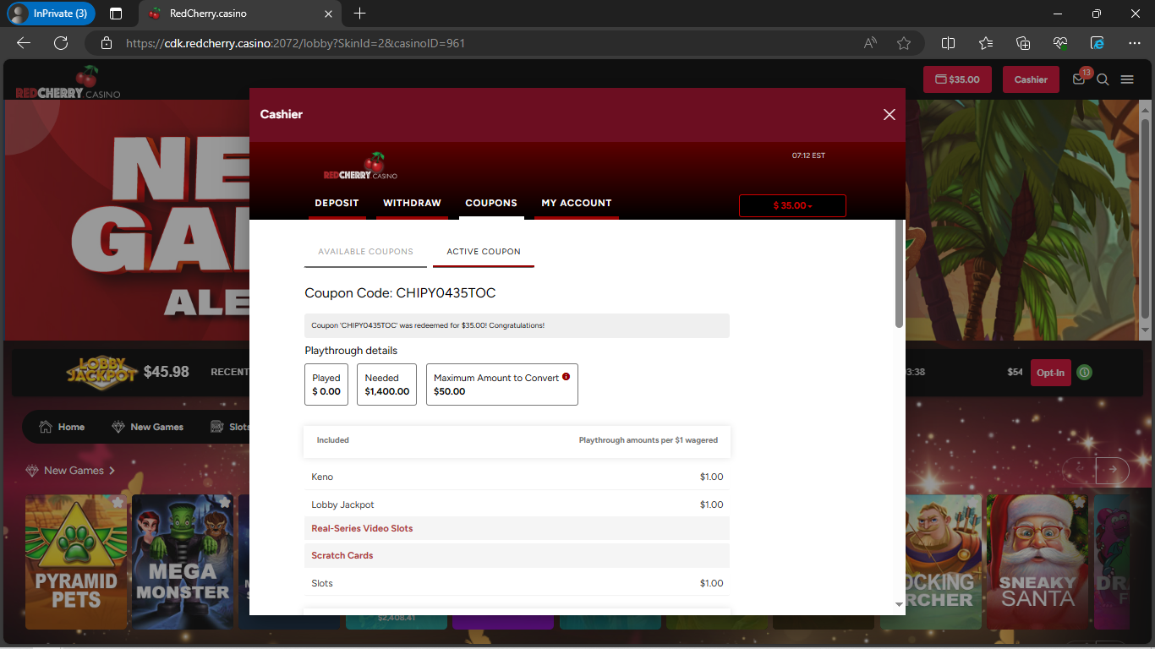Viewport: 1155px width, 649px height.
Task: Click the Lobby Jackpot badge icon
Action: [101, 372]
